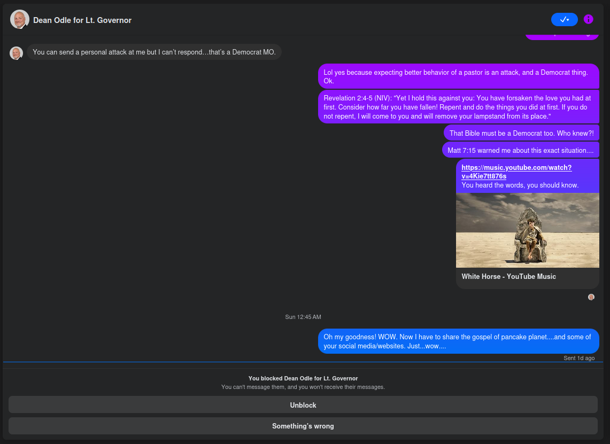This screenshot has height=444, width=610.
Task: Click the Something's wrong button
Action: coord(303,426)
